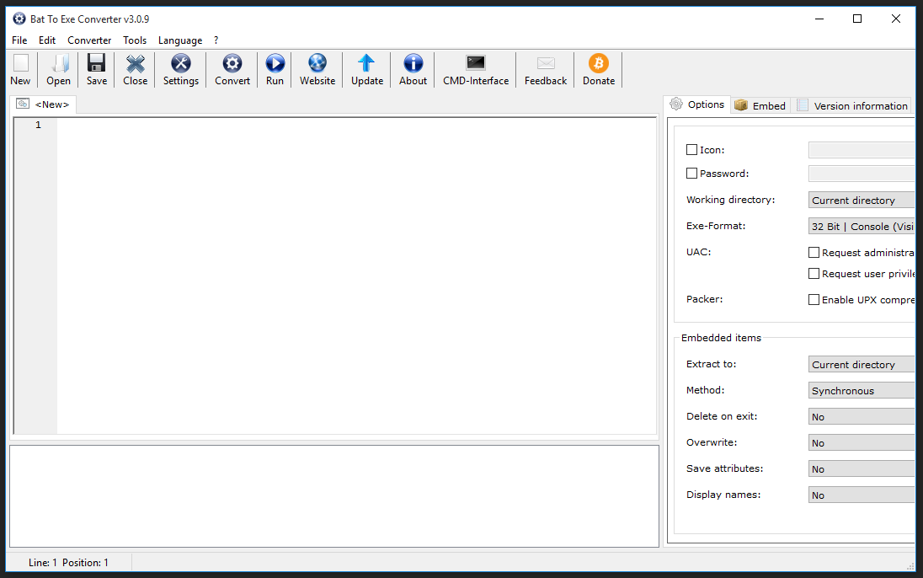Image resolution: width=923 pixels, height=578 pixels.
Task: Check Request administrator privileges option
Action: 814,253
